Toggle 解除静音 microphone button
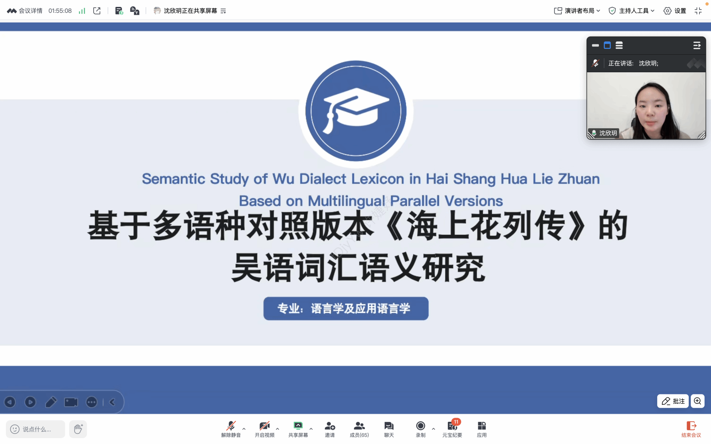The image size is (711, 444). click(x=231, y=429)
